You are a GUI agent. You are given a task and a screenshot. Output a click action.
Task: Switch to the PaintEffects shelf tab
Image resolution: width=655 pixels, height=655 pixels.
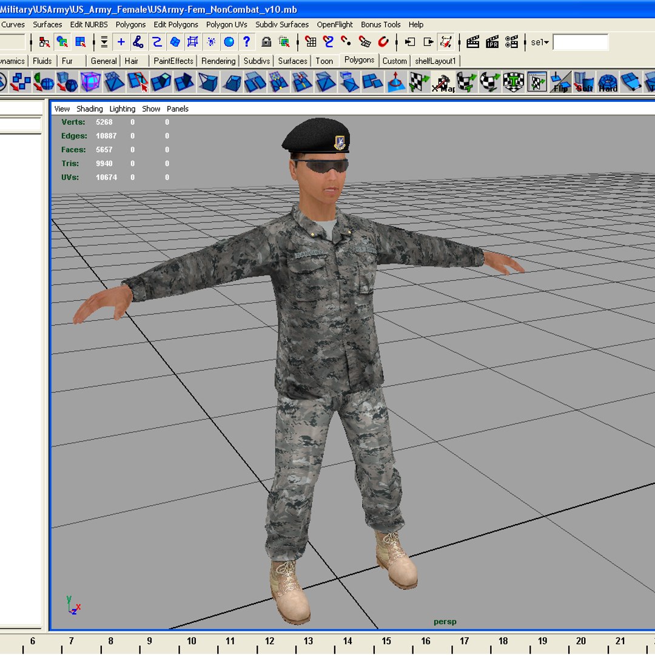(173, 61)
